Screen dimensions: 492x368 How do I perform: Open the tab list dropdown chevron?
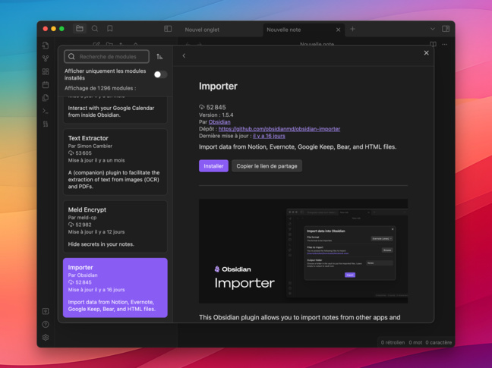coord(433,29)
